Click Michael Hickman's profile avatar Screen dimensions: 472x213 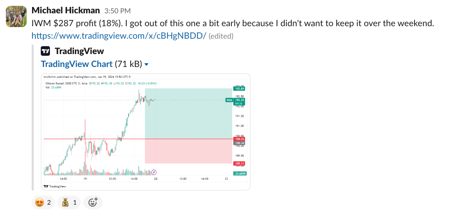[16, 17]
